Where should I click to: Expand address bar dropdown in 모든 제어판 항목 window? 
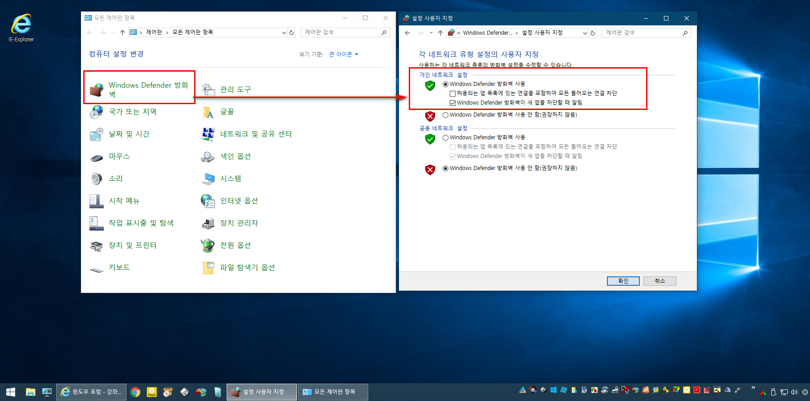point(284,32)
